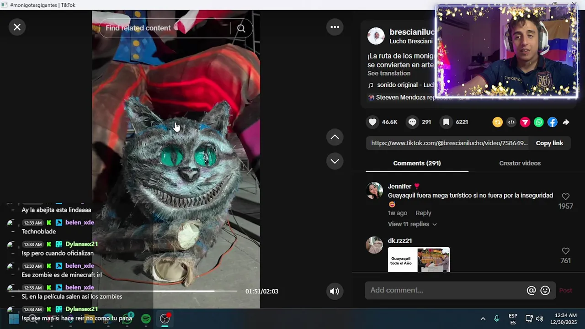The image size is (585, 329).
Task: Click See translation link
Action: (x=389, y=73)
